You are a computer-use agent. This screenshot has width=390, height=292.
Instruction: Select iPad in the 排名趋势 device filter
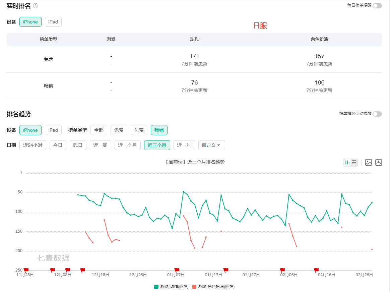[x=53, y=130]
